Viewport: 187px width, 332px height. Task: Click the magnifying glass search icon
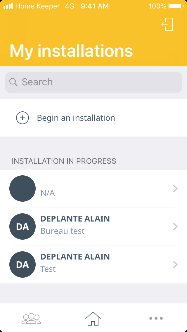click(13, 82)
